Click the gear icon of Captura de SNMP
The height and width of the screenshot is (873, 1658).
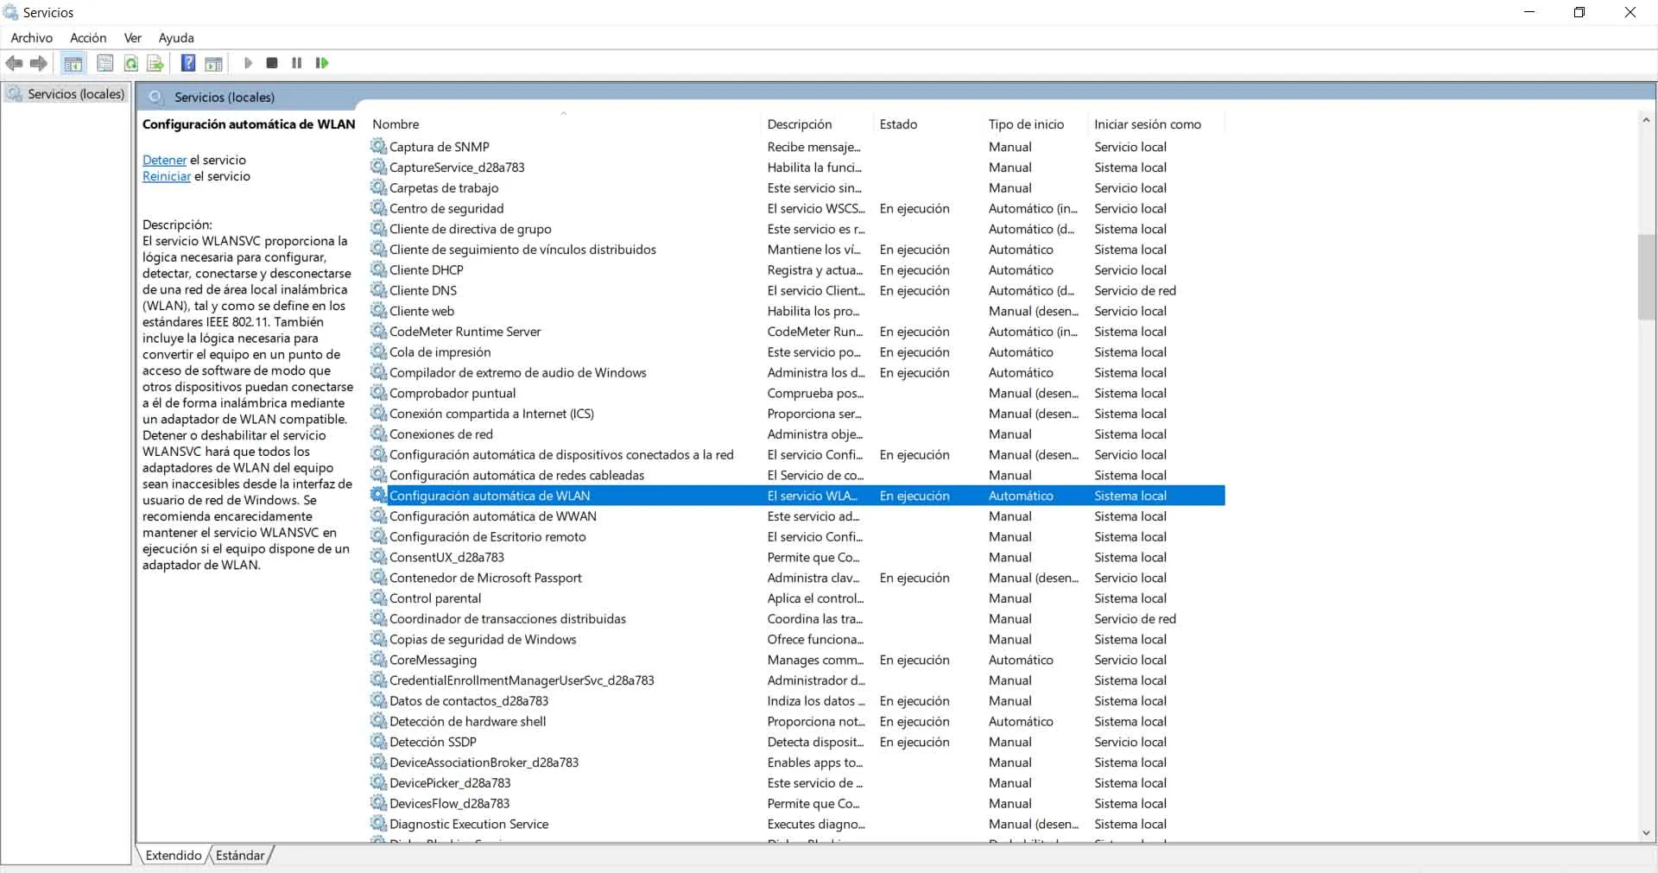point(378,147)
